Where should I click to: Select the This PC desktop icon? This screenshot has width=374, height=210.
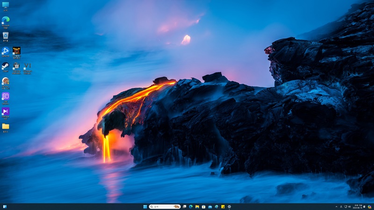(6, 7)
